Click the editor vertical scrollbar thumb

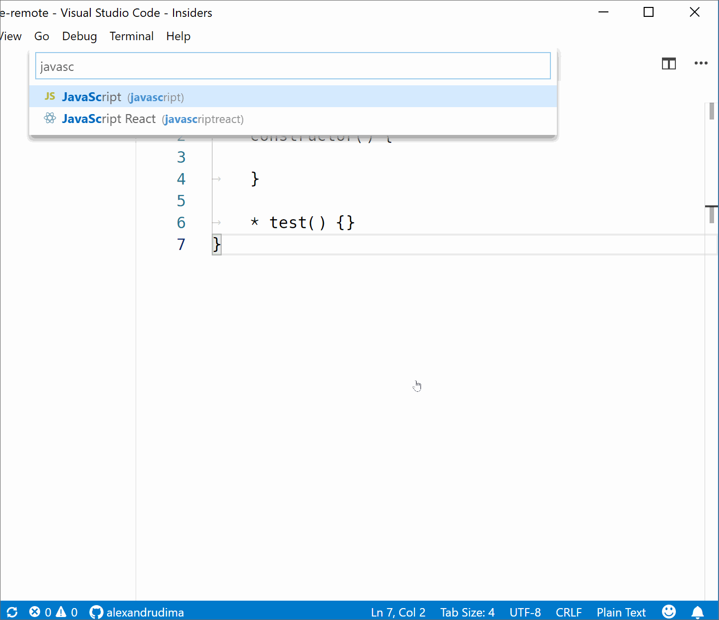point(712,112)
